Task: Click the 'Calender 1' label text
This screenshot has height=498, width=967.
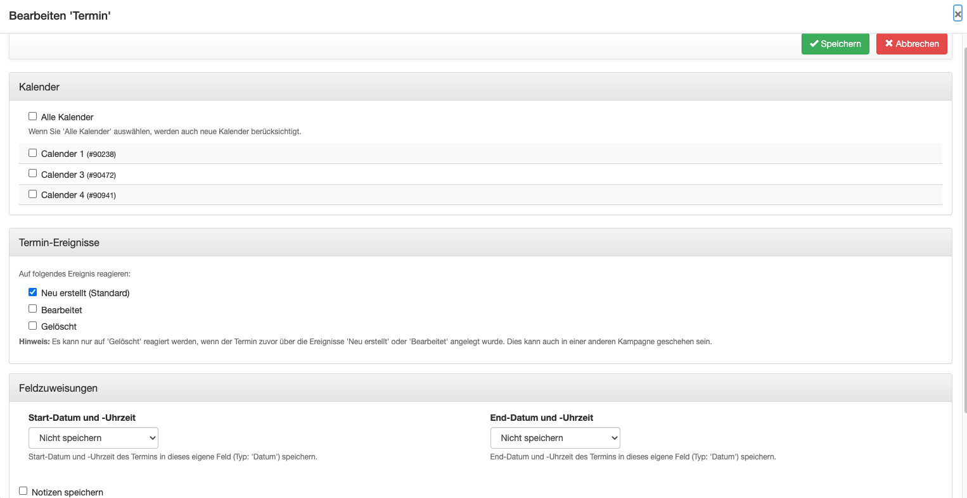Action: (x=62, y=154)
